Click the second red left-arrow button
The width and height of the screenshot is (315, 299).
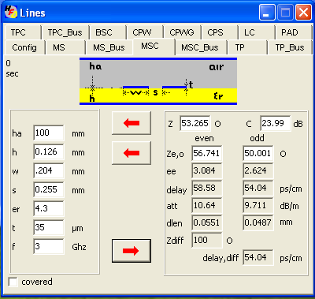(132, 153)
